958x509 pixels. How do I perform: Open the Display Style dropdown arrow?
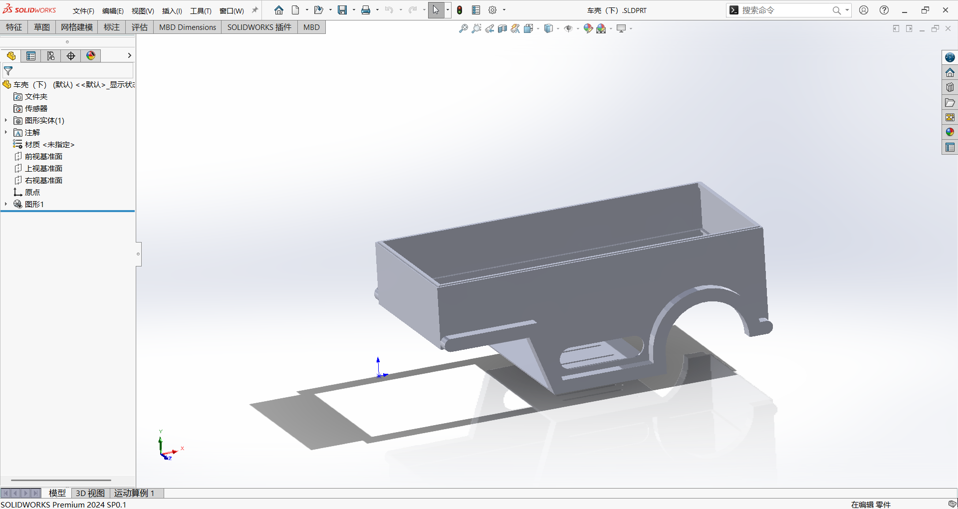[x=558, y=28]
